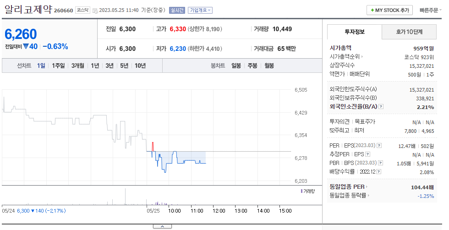Click the change rate -0.63%
This screenshot has width=449, height=230.
point(55,46)
